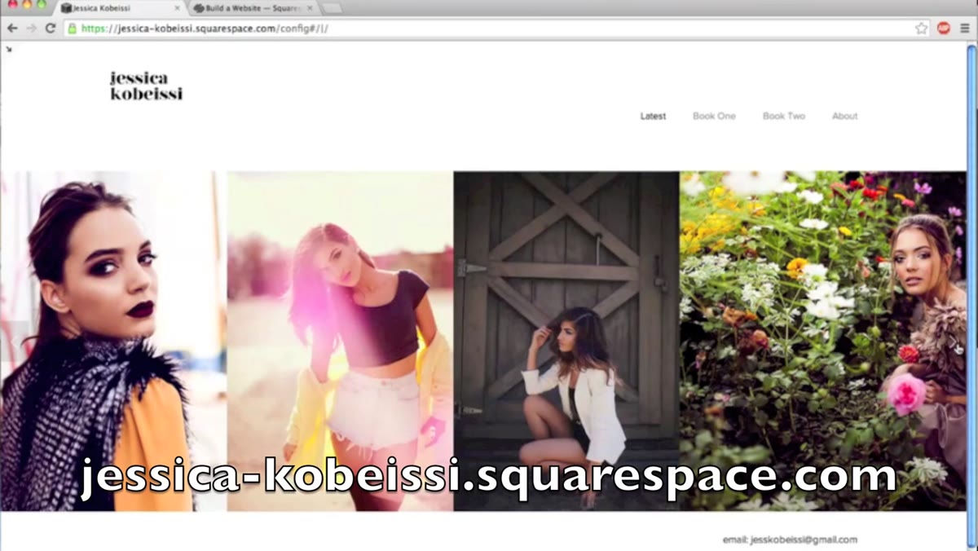Click the jessica kobeissi site logo
The width and height of the screenshot is (978, 551).
(146, 86)
